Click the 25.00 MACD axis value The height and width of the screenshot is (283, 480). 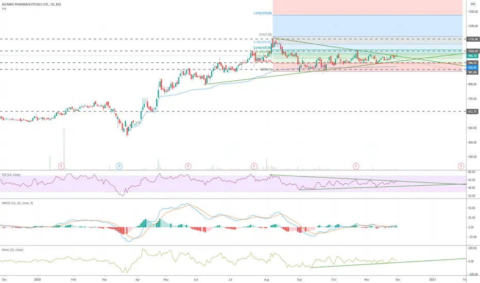click(x=472, y=218)
